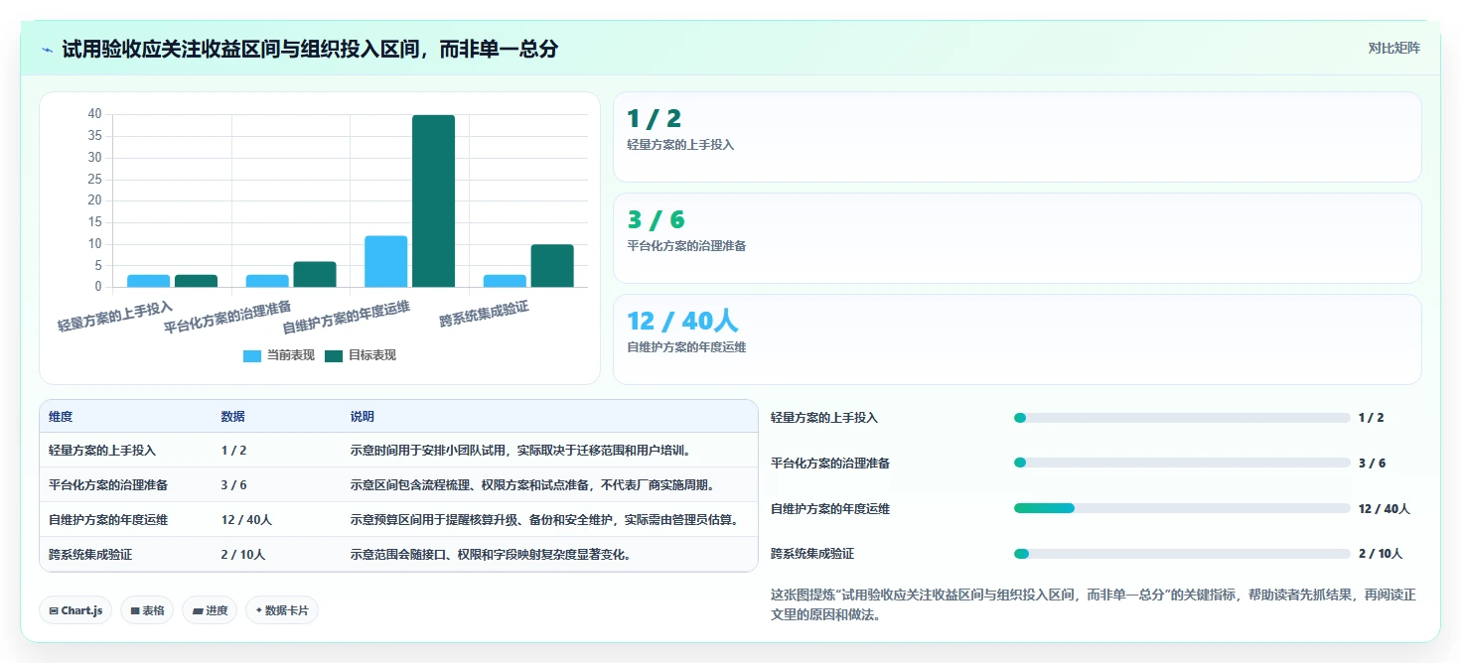Click the progress bar for 轻量方案的上手投入
Viewport: 1461px width, 663px height.
click(x=1182, y=418)
